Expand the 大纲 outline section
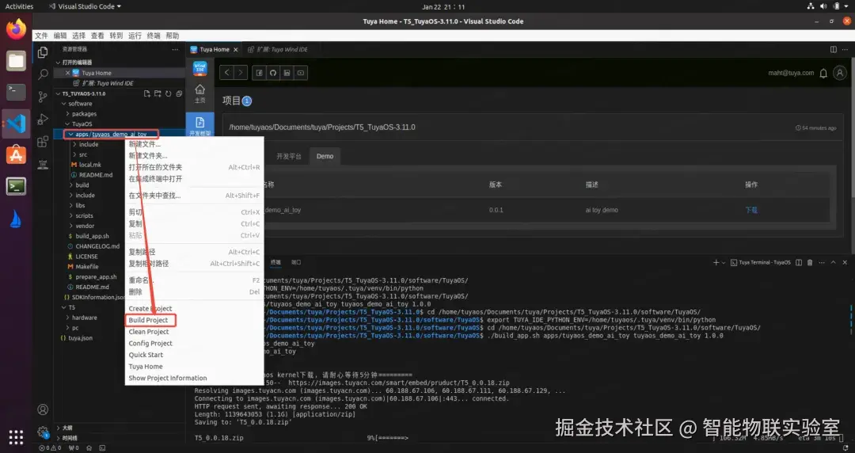855x453 pixels. [67, 428]
